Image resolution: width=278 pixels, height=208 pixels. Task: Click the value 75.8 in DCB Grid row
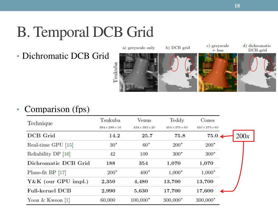coord(180,136)
